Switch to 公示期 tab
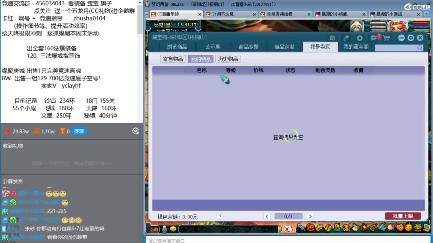This screenshot has height=243, width=433. (213, 47)
